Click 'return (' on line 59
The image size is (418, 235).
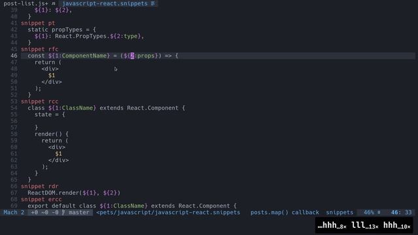(55, 141)
